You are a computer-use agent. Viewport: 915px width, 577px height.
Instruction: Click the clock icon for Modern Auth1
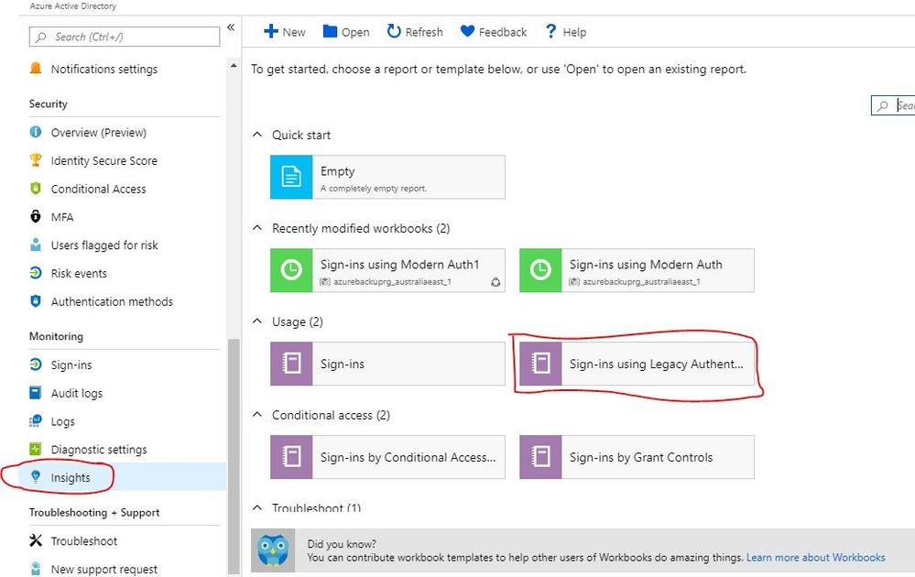(291, 270)
